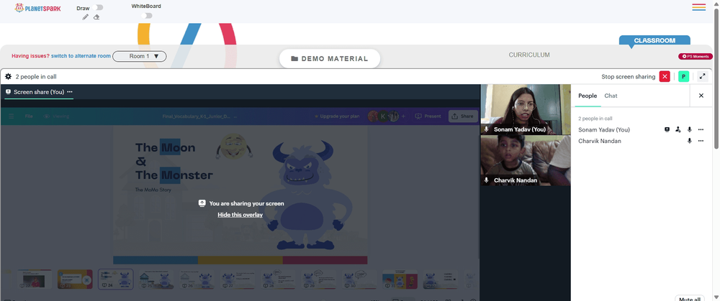This screenshot has height=301, width=720.
Task: Click the PlanetSpark logo
Action: [37, 8]
